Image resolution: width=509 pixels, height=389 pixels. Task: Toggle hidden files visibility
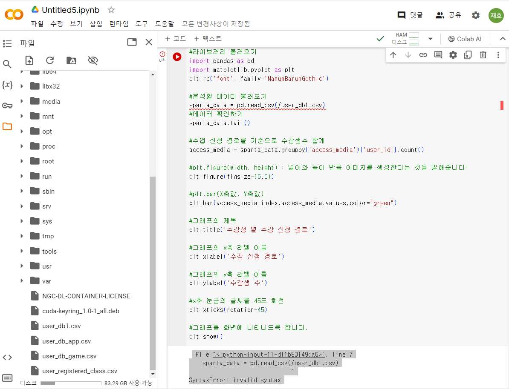pos(93,60)
